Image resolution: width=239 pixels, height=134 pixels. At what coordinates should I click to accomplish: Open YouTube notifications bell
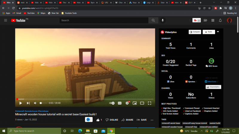[x=220, y=20]
